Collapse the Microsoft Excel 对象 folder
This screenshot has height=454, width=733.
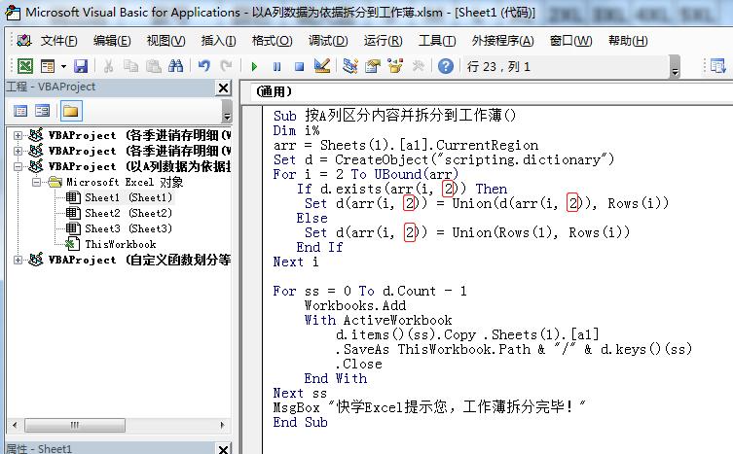coord(37,182)
